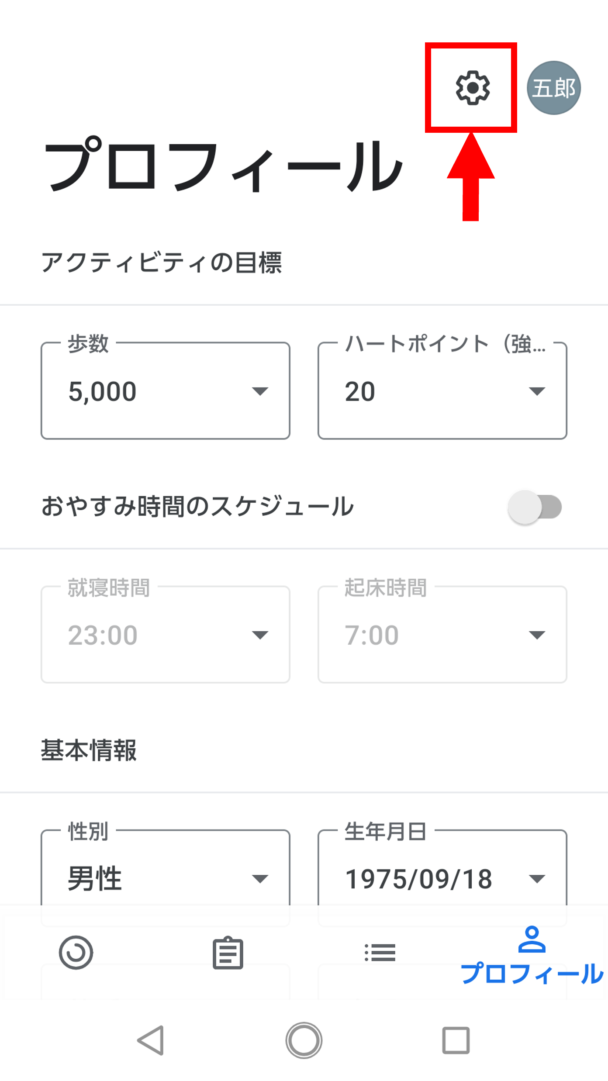The height and width of the screenshot is (1081, 608).
Task: Open the 就寝時間 dropdown showing 23:00
Action: (166, 635)
